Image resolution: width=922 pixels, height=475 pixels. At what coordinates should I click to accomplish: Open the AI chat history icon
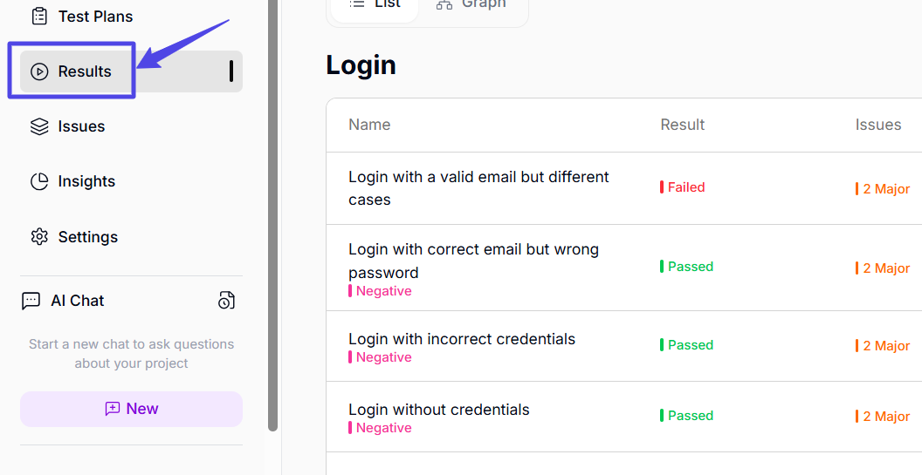pyautogui.click(x=226, y=301)
